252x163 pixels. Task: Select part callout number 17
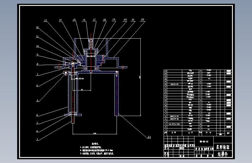(x=94, y=19)
